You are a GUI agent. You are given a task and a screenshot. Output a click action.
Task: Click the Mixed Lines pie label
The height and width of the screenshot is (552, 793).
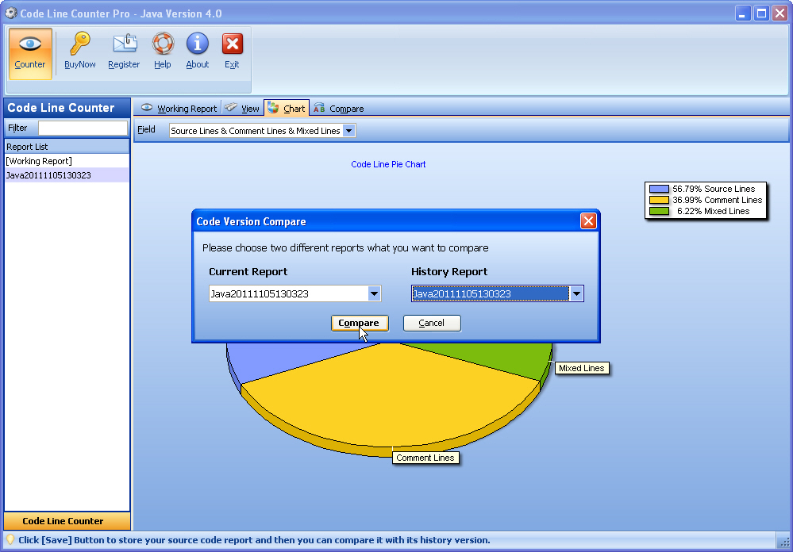(581, 368)
